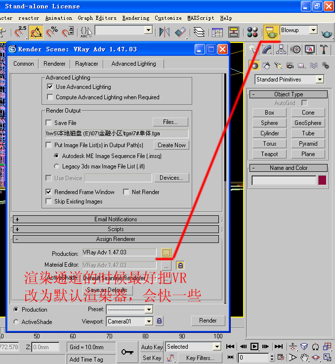
Task: Switch to the Hierarchy panel
Action: click(281, 49)
